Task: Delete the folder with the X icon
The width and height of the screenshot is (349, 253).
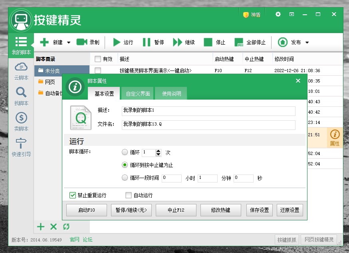Action: click(54, 227)
